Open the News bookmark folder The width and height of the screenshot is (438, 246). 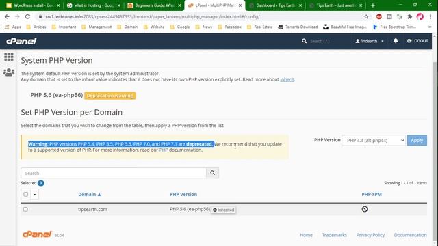pyautogui.click(x=204, y=27)
